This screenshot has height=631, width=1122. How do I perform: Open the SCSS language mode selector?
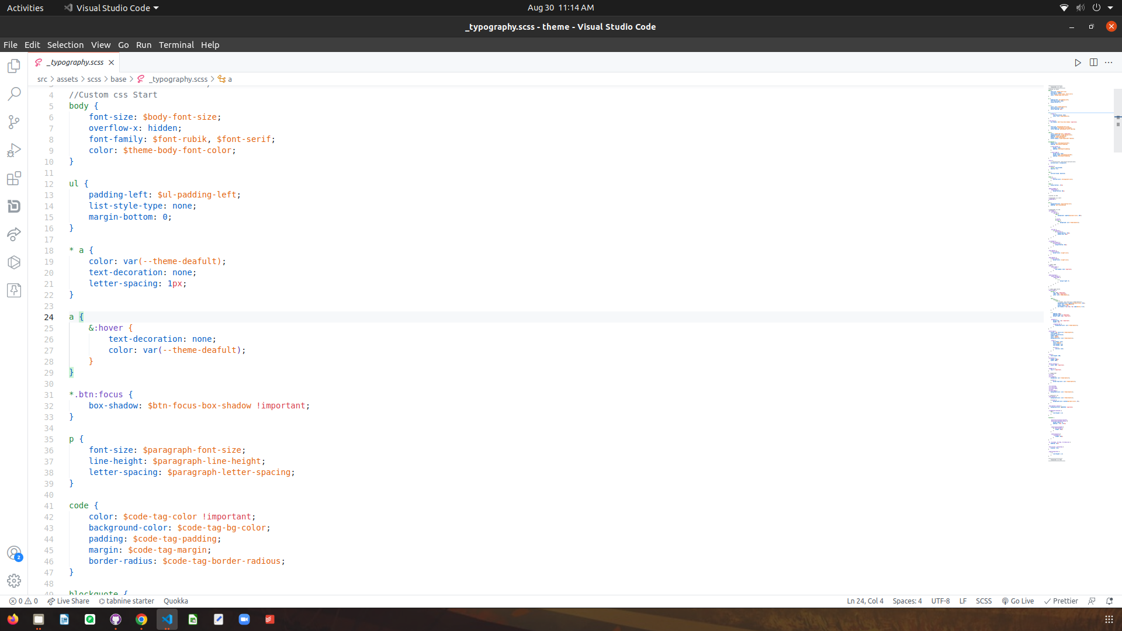pos(984,601)
